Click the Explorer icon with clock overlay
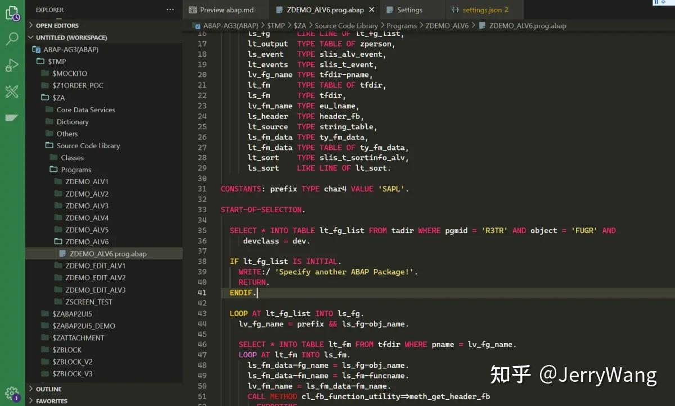 click(x=12, y=13)
